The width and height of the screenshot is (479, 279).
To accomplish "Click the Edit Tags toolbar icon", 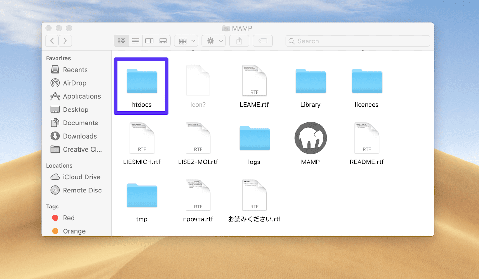I will coord(262,41).
